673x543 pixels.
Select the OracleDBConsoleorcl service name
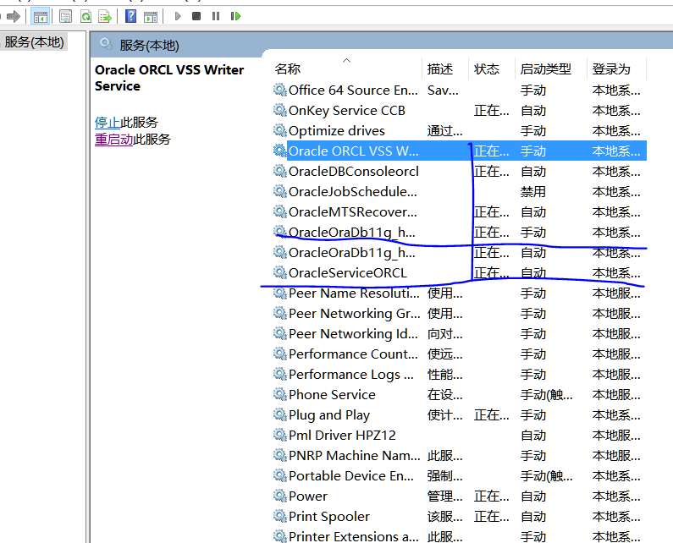click(x=354, y=172)
